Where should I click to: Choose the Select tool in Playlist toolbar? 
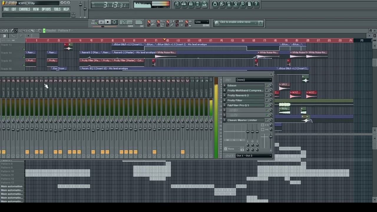click(36, 31)
